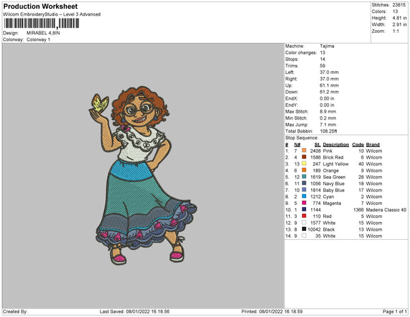Screen dimensions: 410x317
Task: Click the Down value '61.2 mm'
Action: (329, 92)
